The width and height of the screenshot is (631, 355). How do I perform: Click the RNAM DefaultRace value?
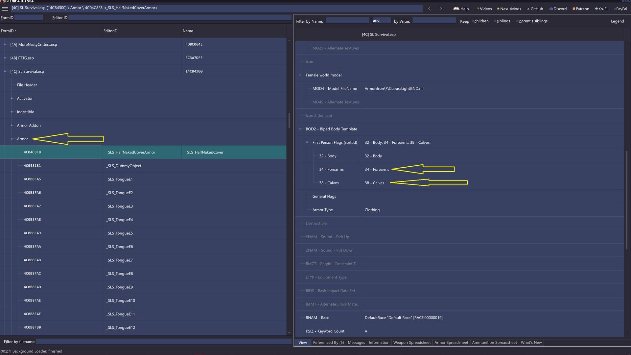click(404, 318)
